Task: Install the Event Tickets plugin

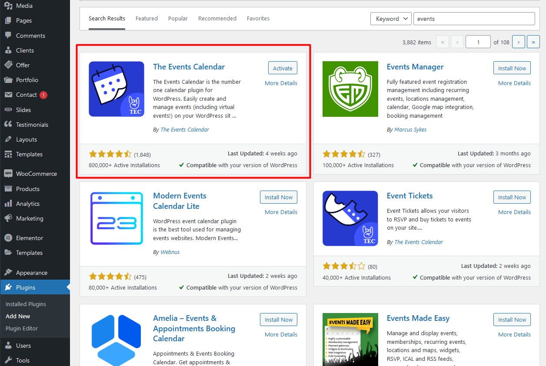Action: [512, 197]
